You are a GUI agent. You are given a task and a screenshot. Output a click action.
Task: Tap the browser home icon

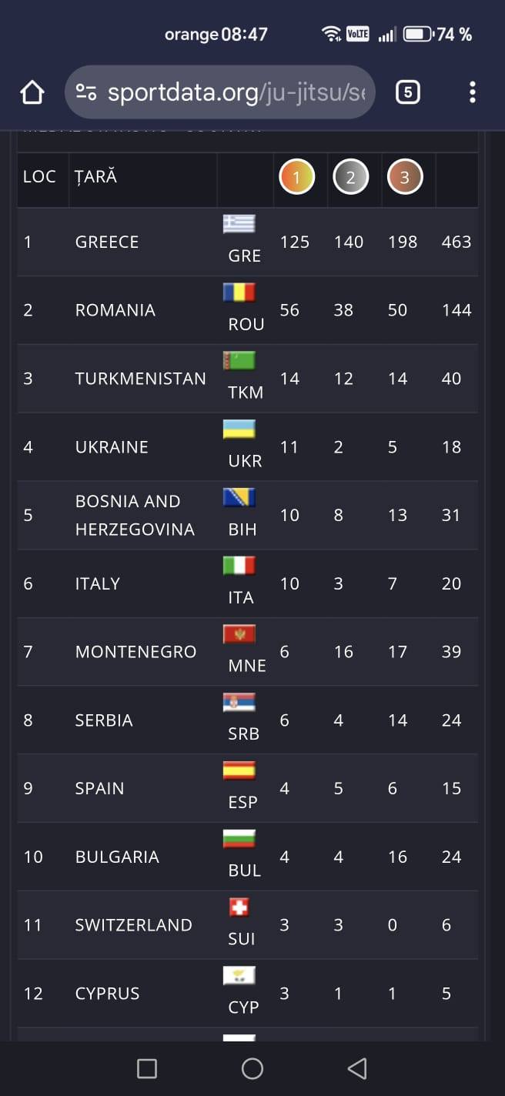click(32, 93)
